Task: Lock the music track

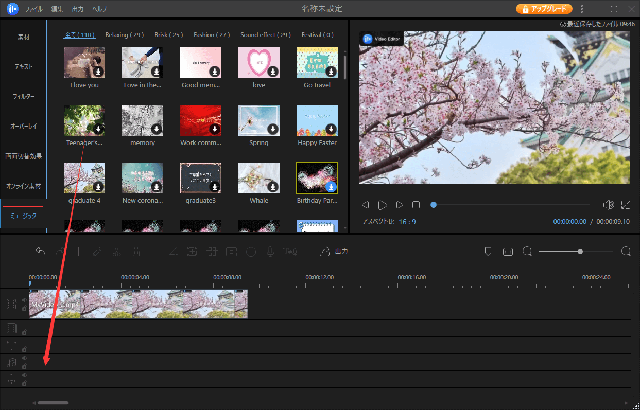Action: pyautogui.click(x=24, y=366)
